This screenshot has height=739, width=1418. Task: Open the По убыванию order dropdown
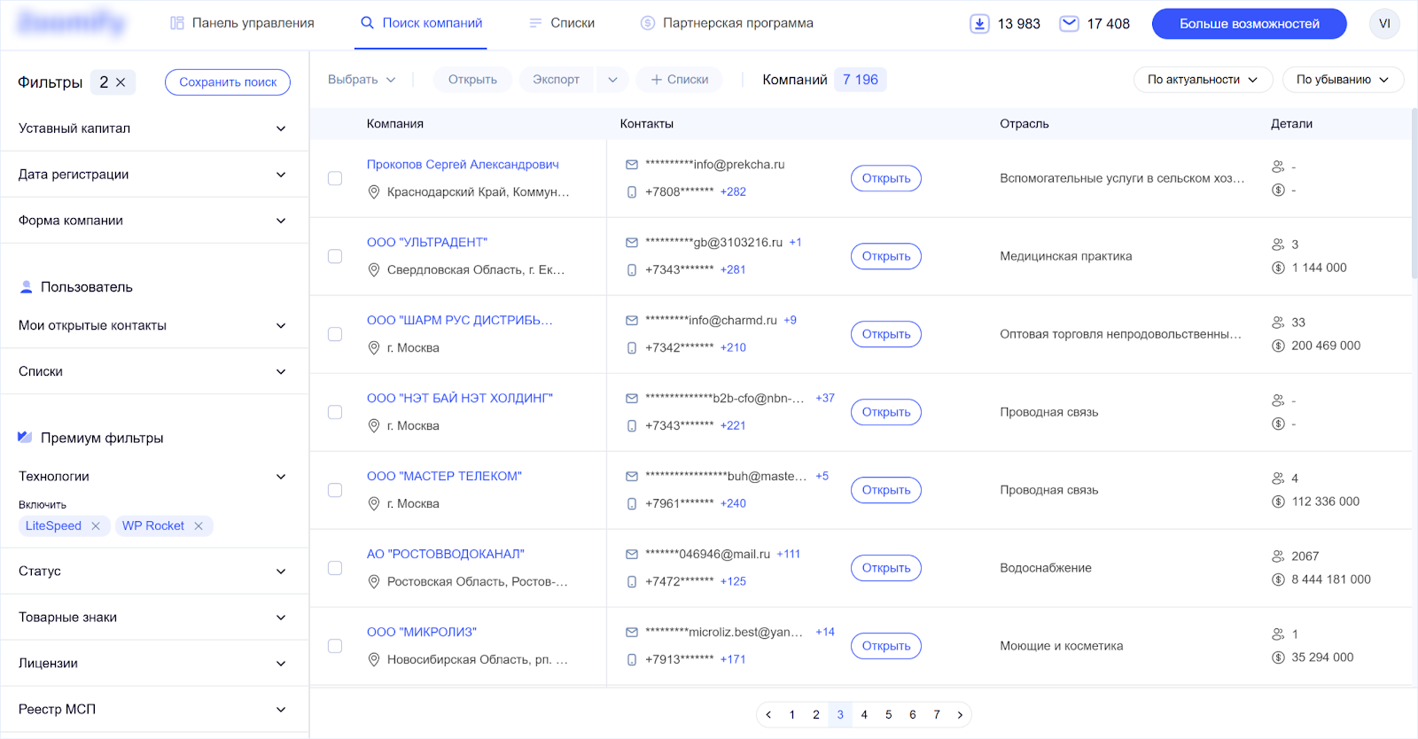(x=1343, y=80)
